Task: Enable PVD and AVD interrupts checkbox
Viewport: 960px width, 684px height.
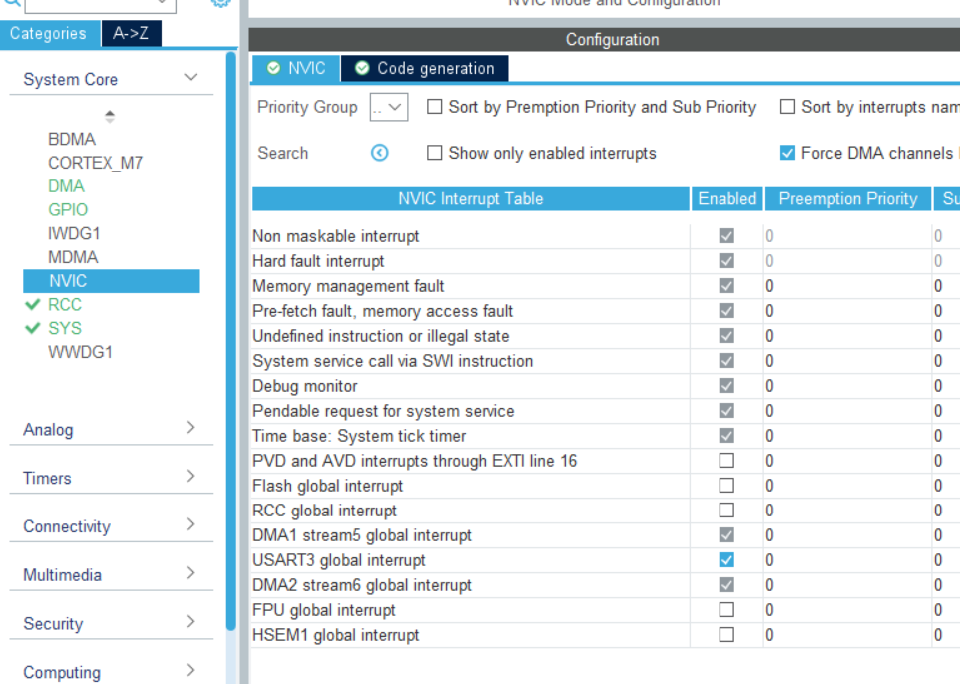Action: pyautogui.click(x=726, y=460)
